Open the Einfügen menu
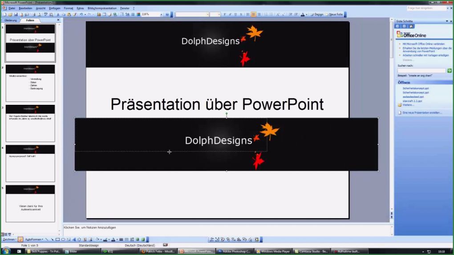 (x=54, y=8)
